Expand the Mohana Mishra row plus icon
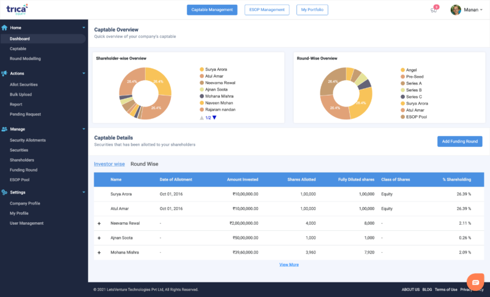 (99, 252)
